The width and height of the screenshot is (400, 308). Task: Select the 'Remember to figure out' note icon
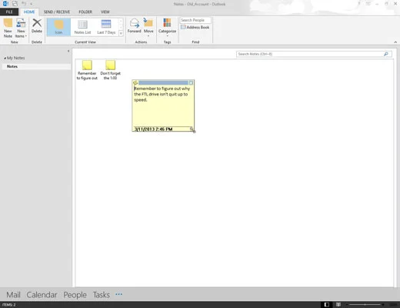tap(87, 70)
